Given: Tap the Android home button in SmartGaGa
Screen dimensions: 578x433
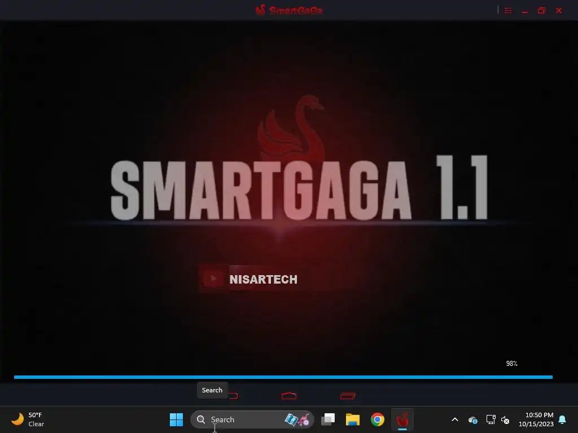Looking at the screenshot, I should (x=289, y=396).
